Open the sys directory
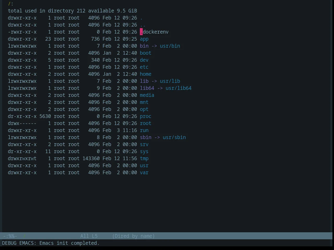 (x=144, y=152)
